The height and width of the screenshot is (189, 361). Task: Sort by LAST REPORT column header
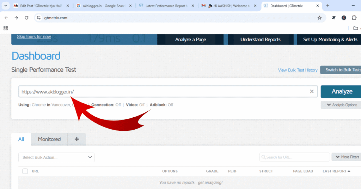tap(336, 171)
